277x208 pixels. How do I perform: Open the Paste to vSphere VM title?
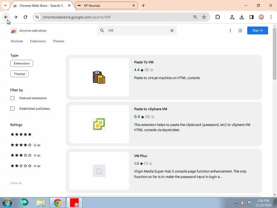(150, 109)
